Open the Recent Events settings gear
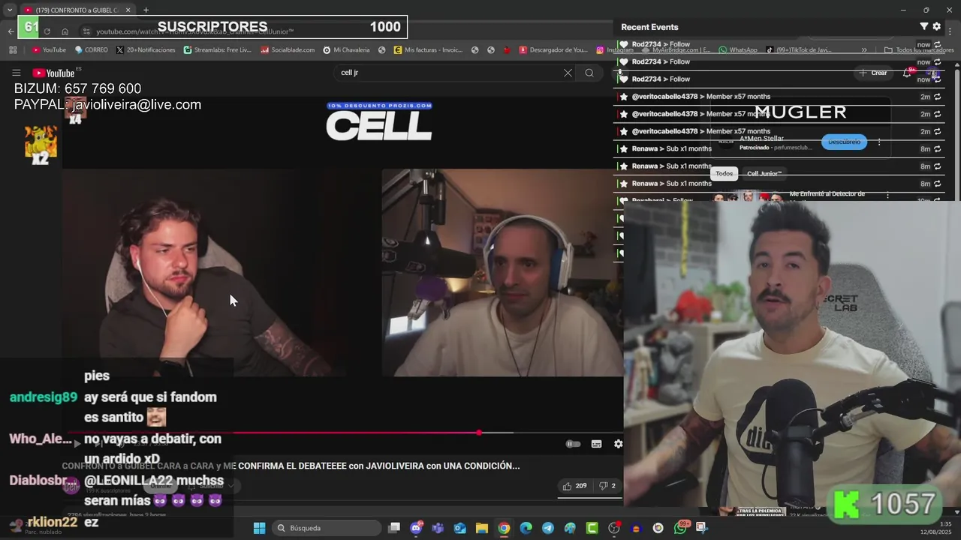961x540 pixels. pyautogui.click(x=936, y=27)
